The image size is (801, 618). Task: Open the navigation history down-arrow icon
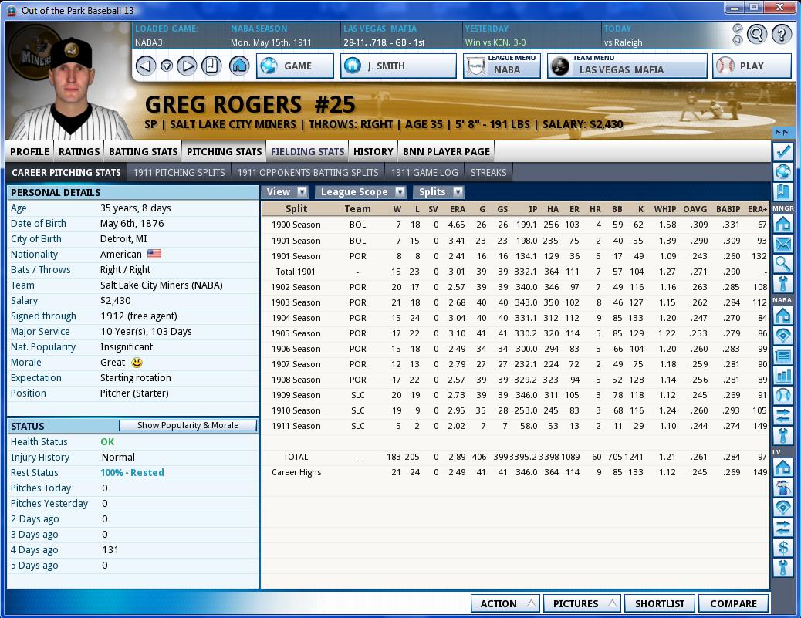[x=167, y=66]
